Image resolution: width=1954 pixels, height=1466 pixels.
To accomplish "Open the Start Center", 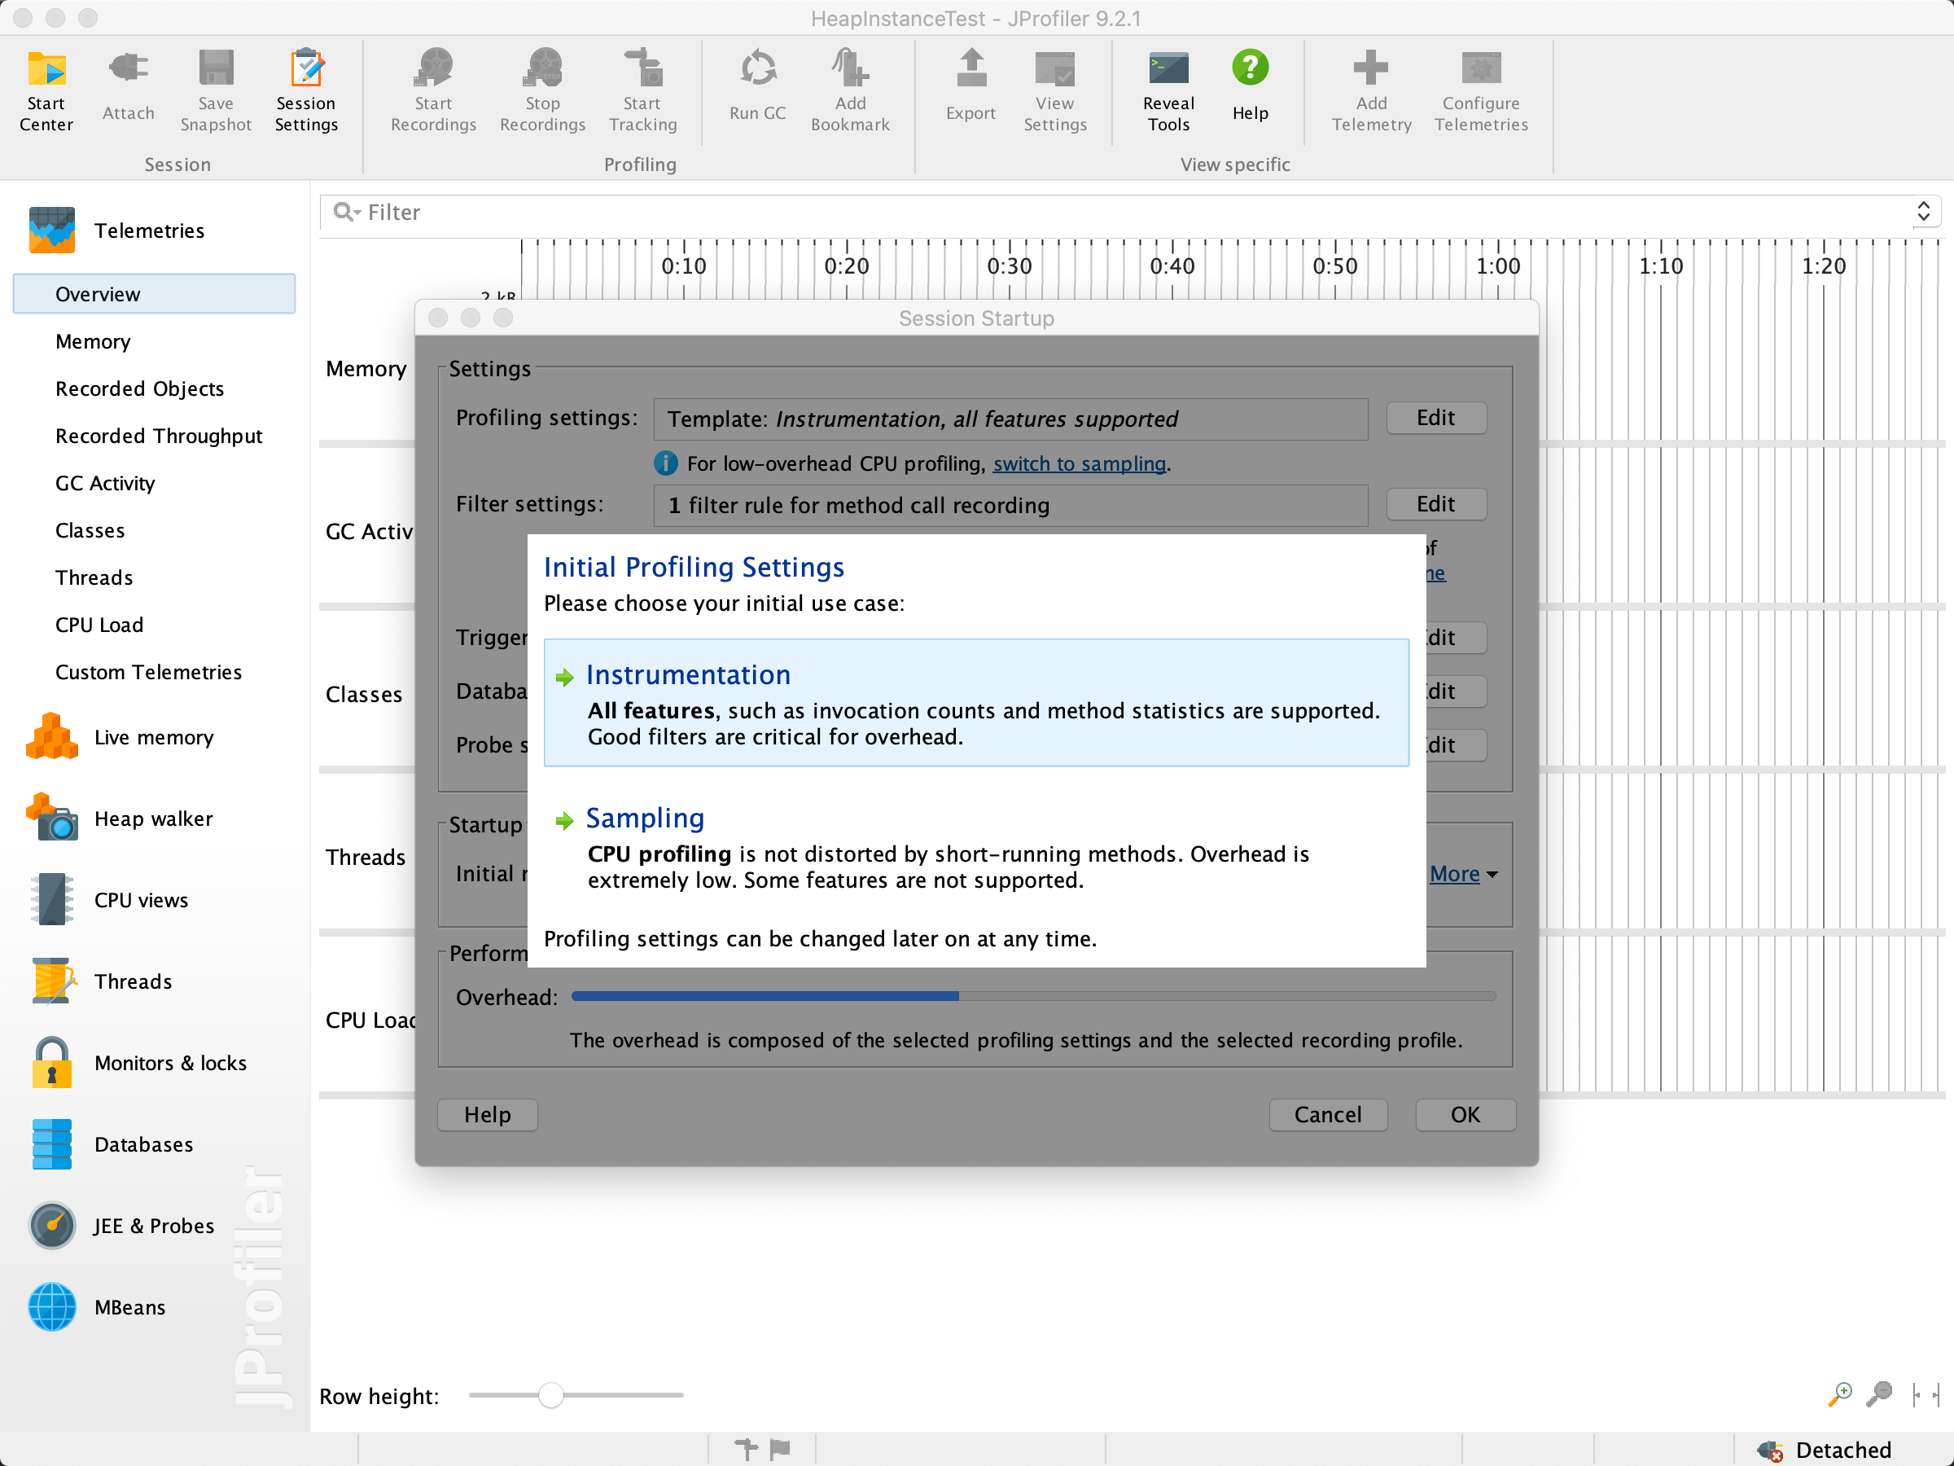I will (47, 91).
